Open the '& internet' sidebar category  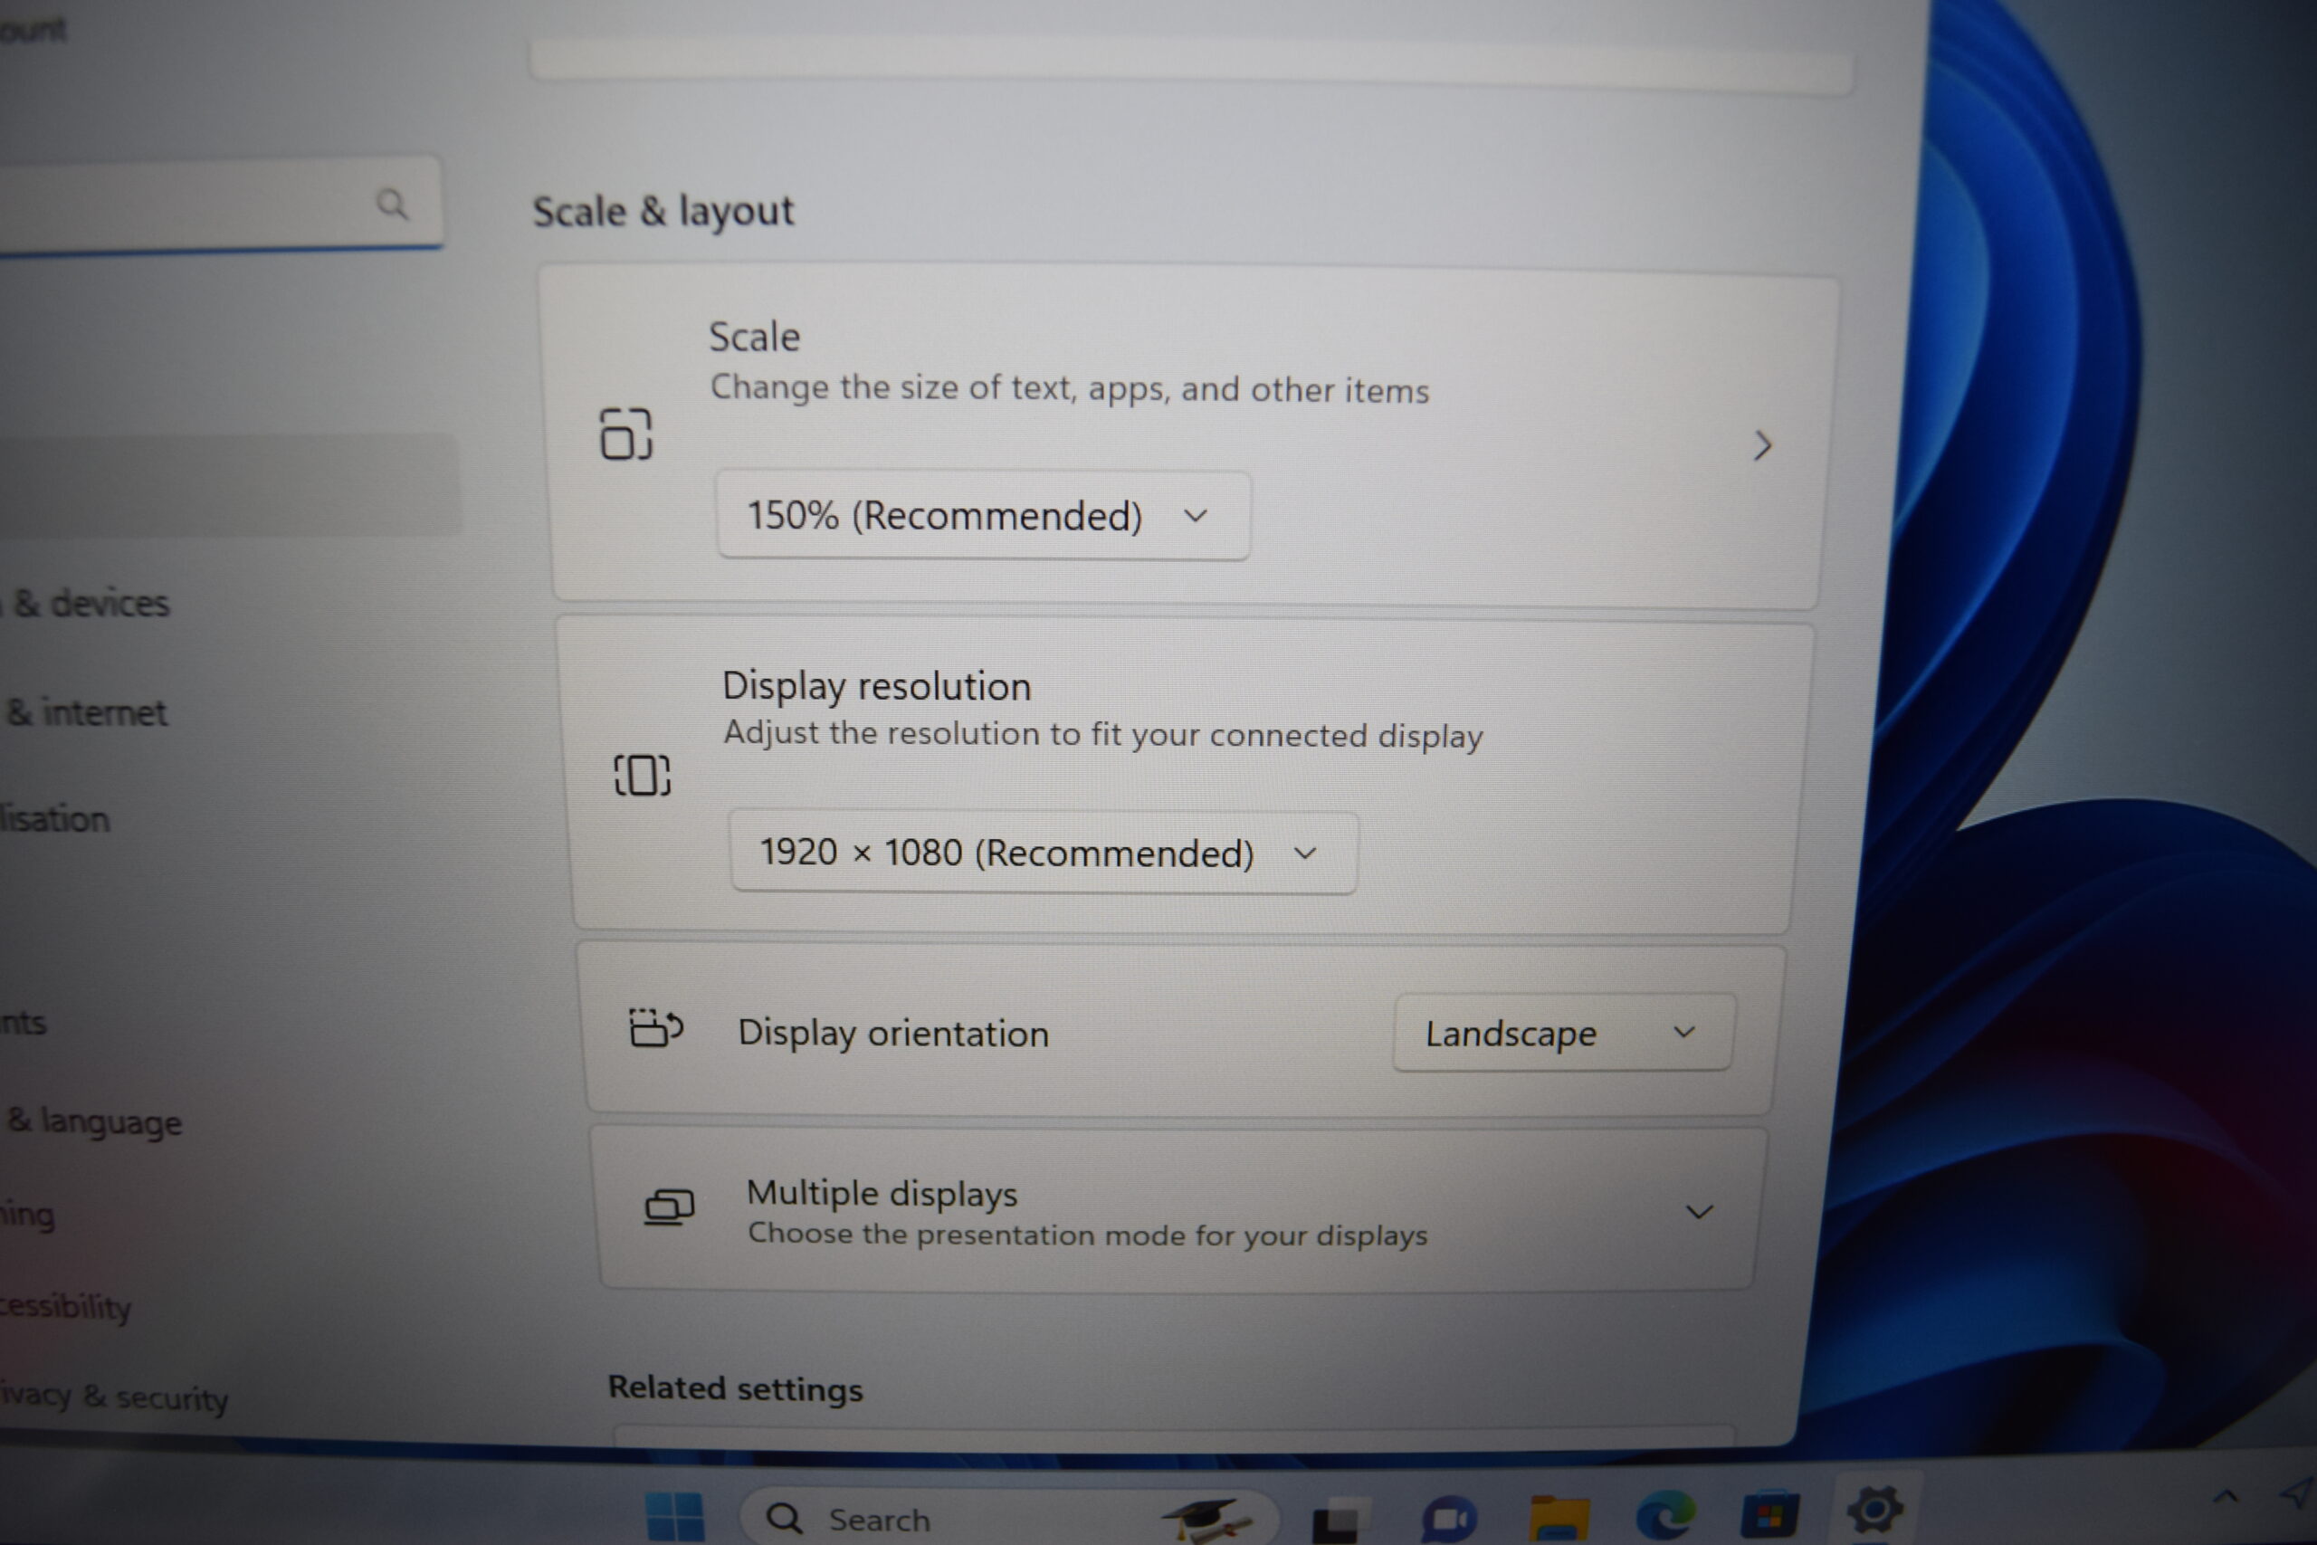tap(86, 711)
